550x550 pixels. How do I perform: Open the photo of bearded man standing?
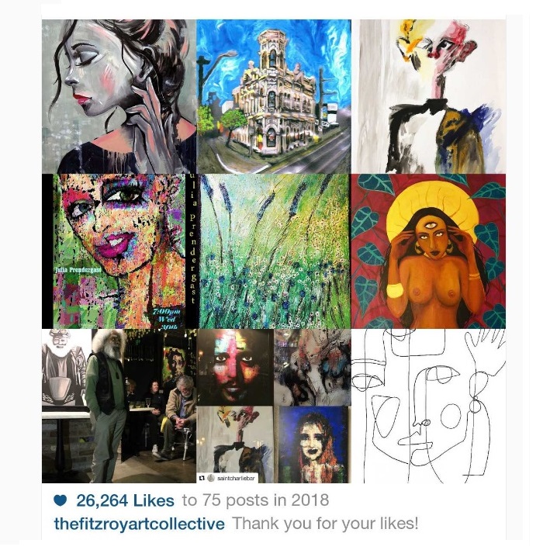119,406
